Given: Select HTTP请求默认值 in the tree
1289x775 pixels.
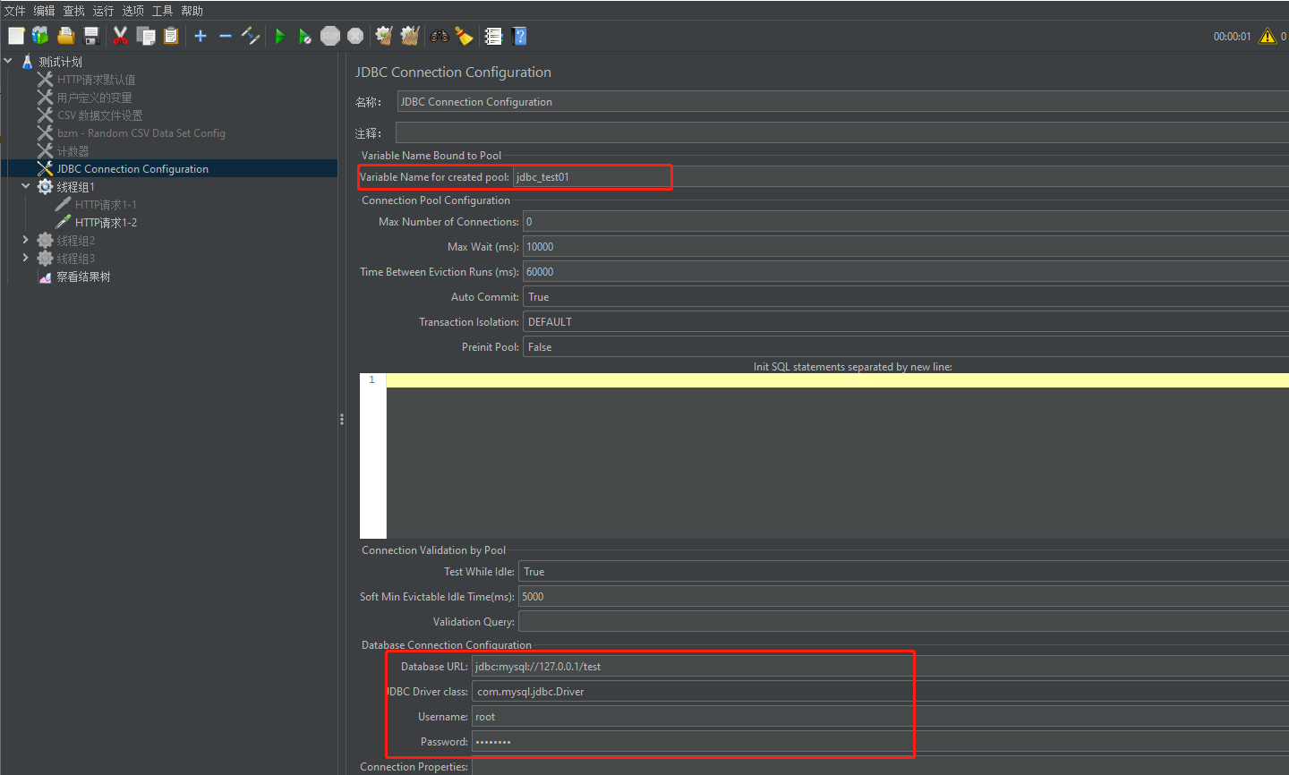Looking at the screenshot, I should point(96,80).
